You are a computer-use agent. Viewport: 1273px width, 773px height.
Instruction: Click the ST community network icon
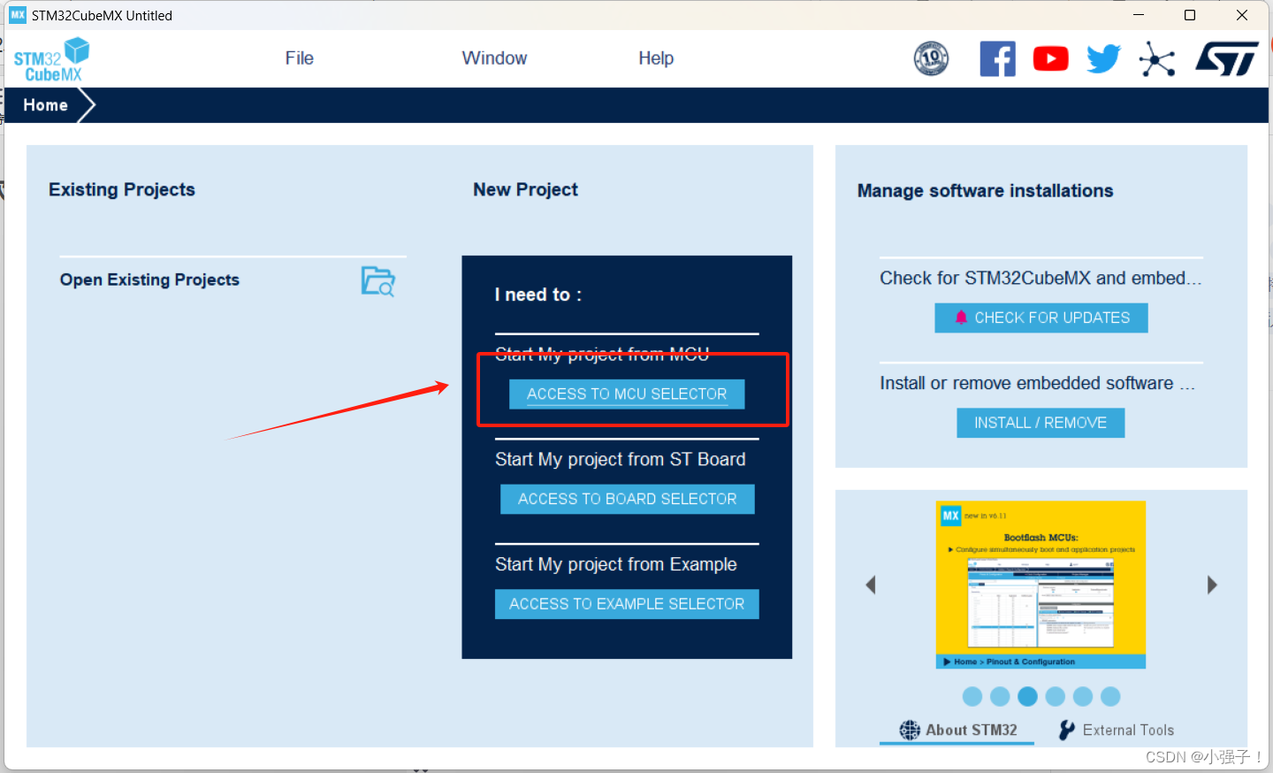tap(1156, 59)
